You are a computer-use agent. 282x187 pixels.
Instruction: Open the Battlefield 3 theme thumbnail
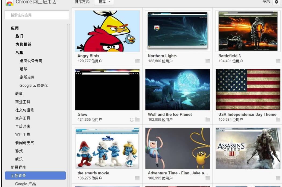tap(248, 31)
